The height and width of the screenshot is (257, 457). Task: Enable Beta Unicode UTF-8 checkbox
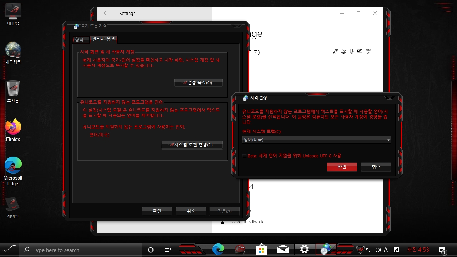[x=244, y=156]
